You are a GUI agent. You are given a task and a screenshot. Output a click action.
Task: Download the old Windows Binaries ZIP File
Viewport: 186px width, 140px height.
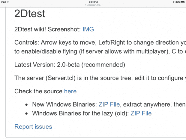141,114
